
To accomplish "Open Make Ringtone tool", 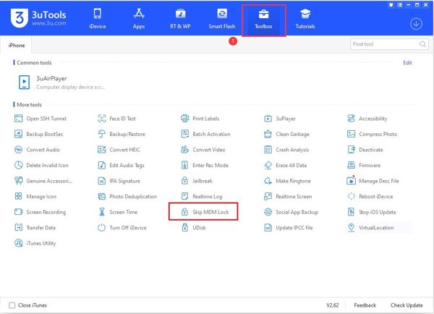I will (x=287, y=181).
